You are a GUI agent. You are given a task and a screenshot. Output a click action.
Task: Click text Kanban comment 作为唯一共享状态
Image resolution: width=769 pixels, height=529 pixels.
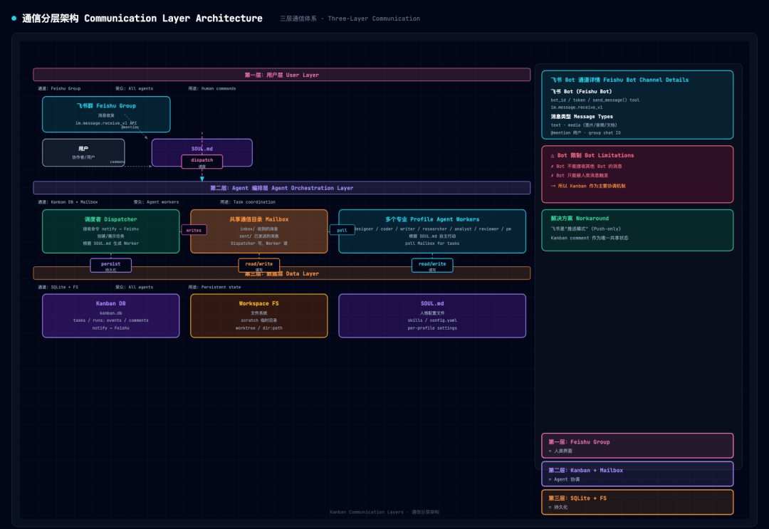tap(590, 239)
